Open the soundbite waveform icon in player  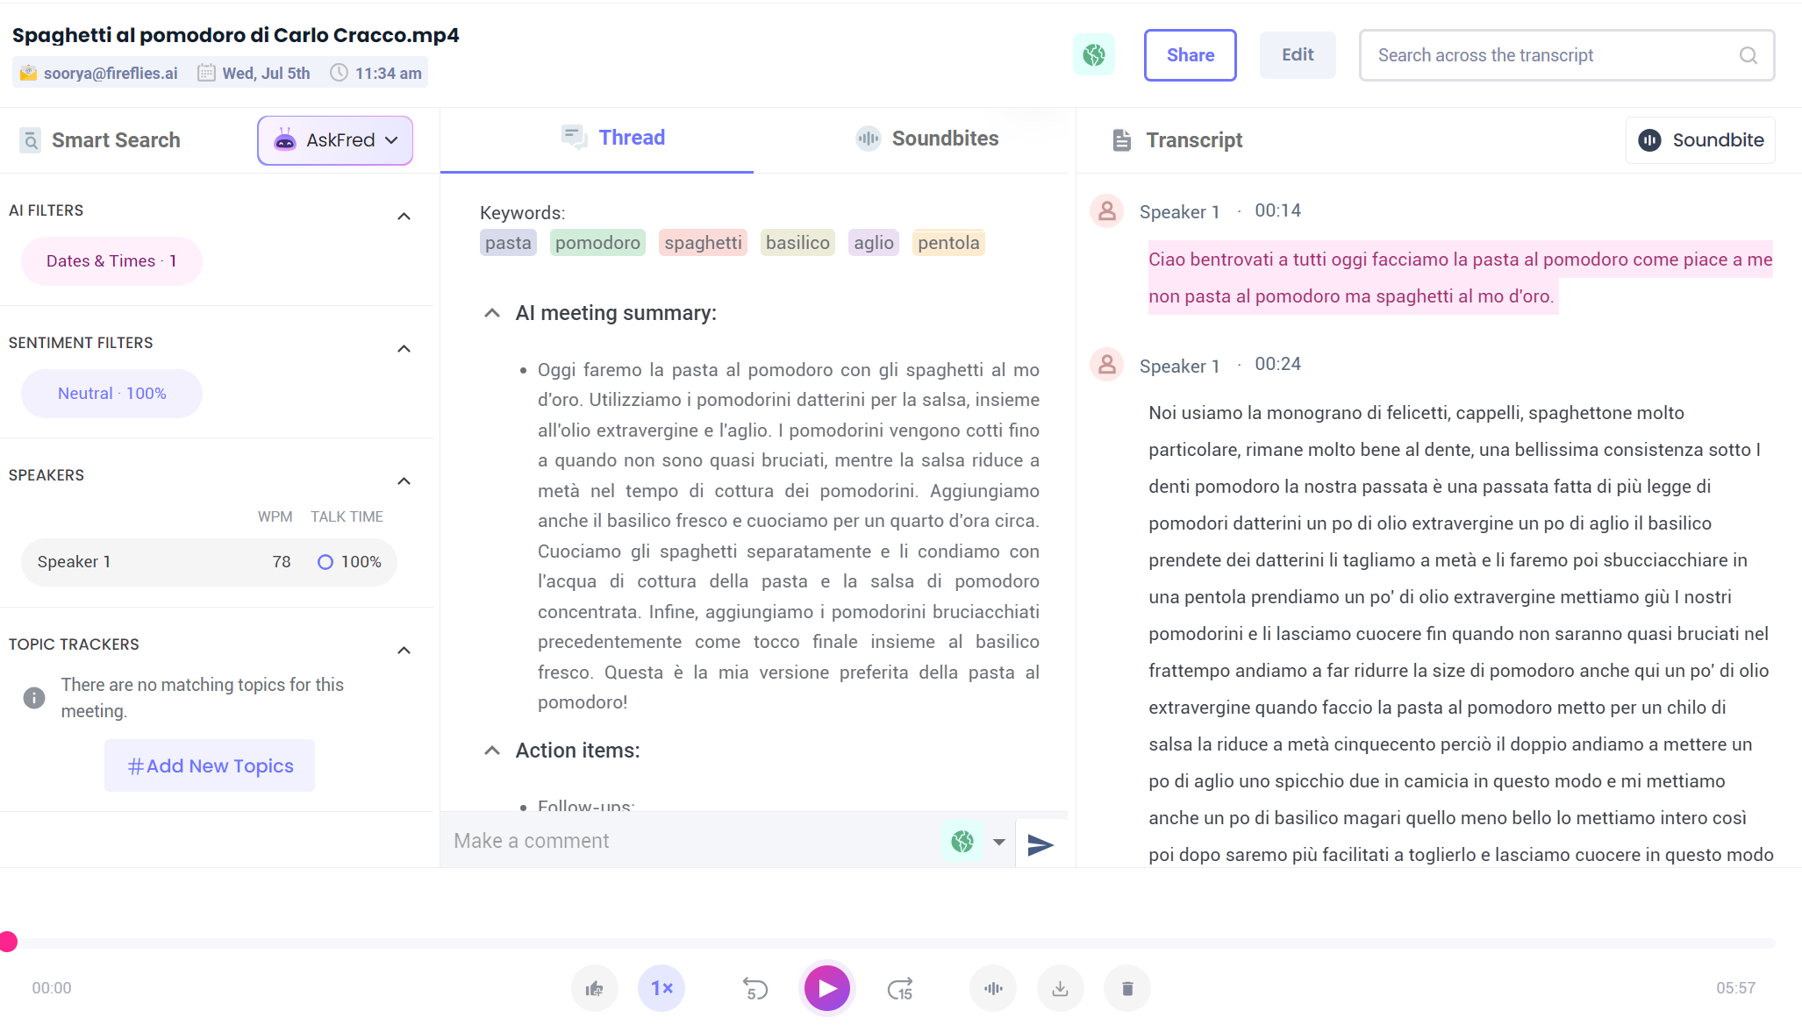pos(993,988)
